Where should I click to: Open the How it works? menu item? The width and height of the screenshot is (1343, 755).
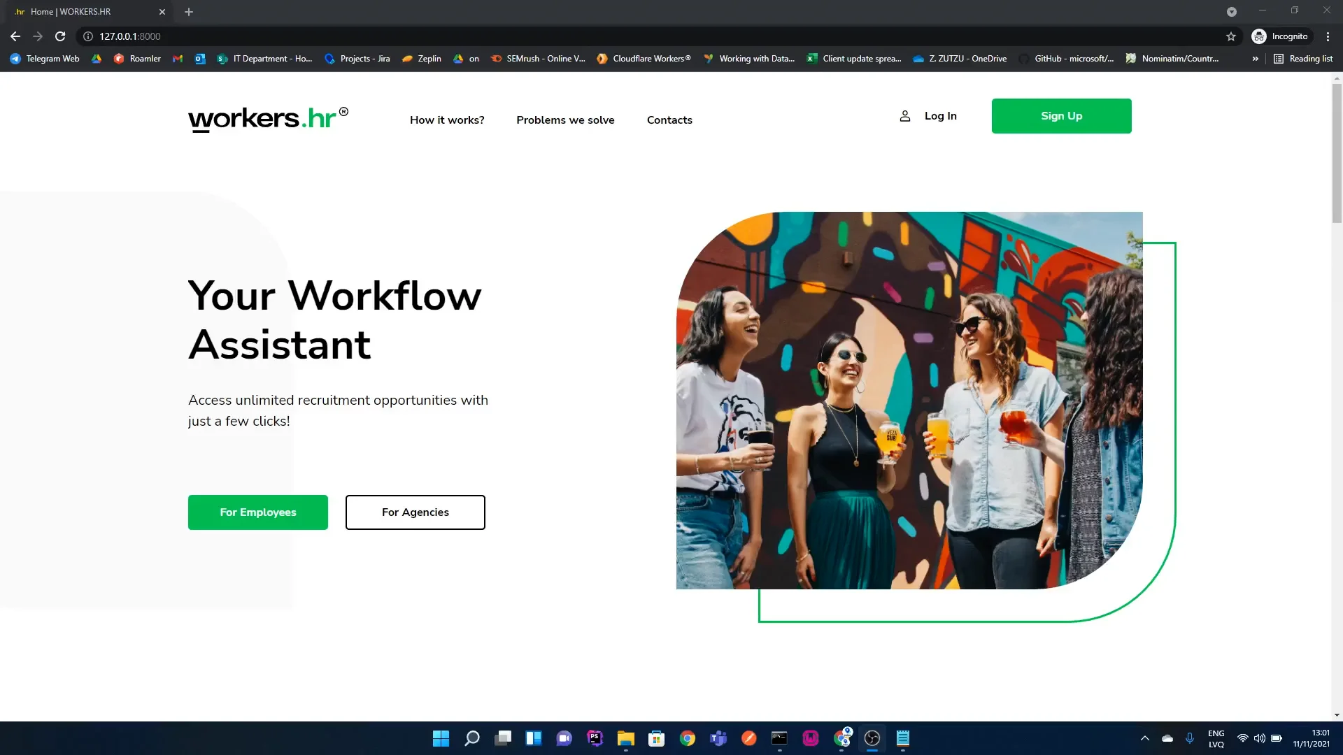tap(447, 120)
